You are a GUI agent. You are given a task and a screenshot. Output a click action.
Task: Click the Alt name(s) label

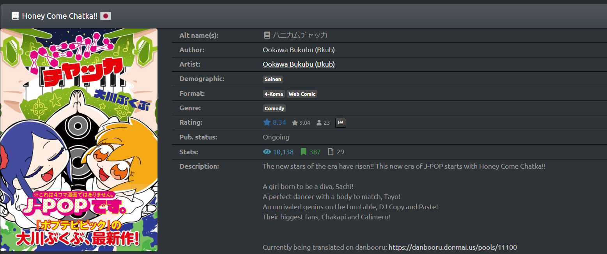point(199,35)
